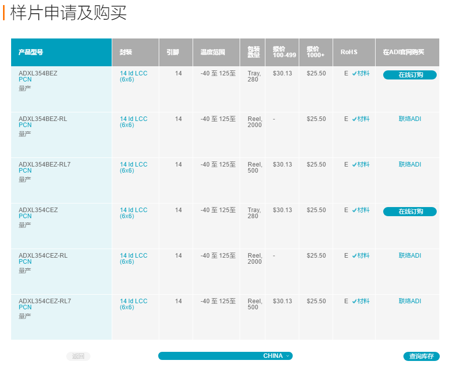The height and width of the screenshot is (365, 459).
Task: Open PCN link under ADXL354CEZ
Action: point(25,216)
